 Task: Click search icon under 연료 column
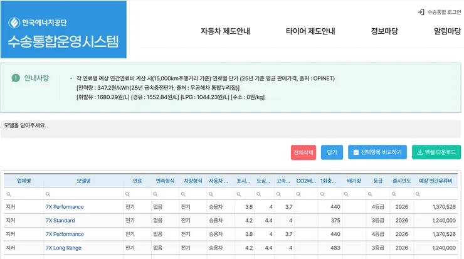pos(127,194)
